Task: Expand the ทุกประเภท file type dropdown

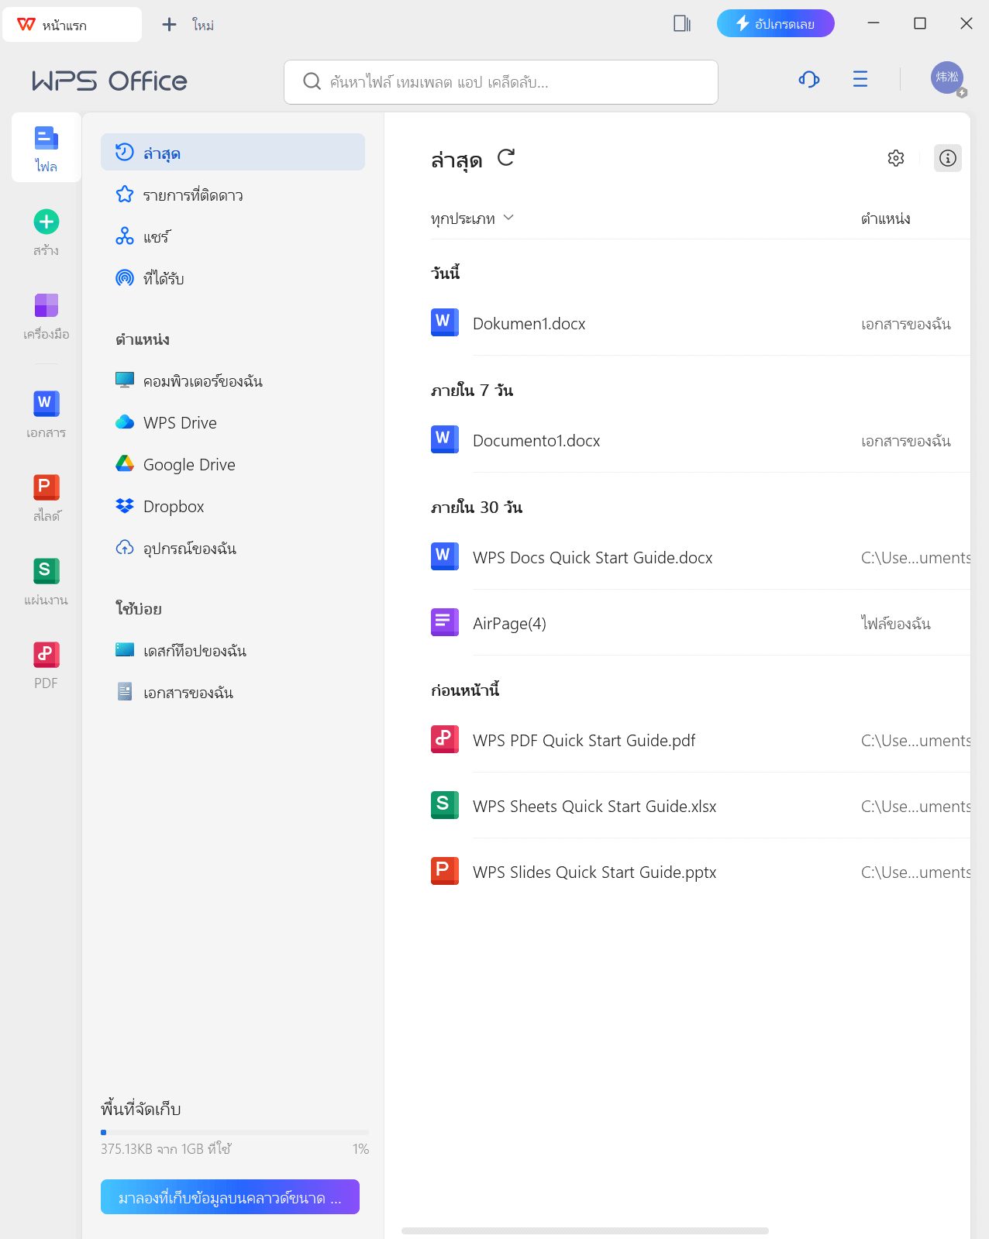Action: 473,219
